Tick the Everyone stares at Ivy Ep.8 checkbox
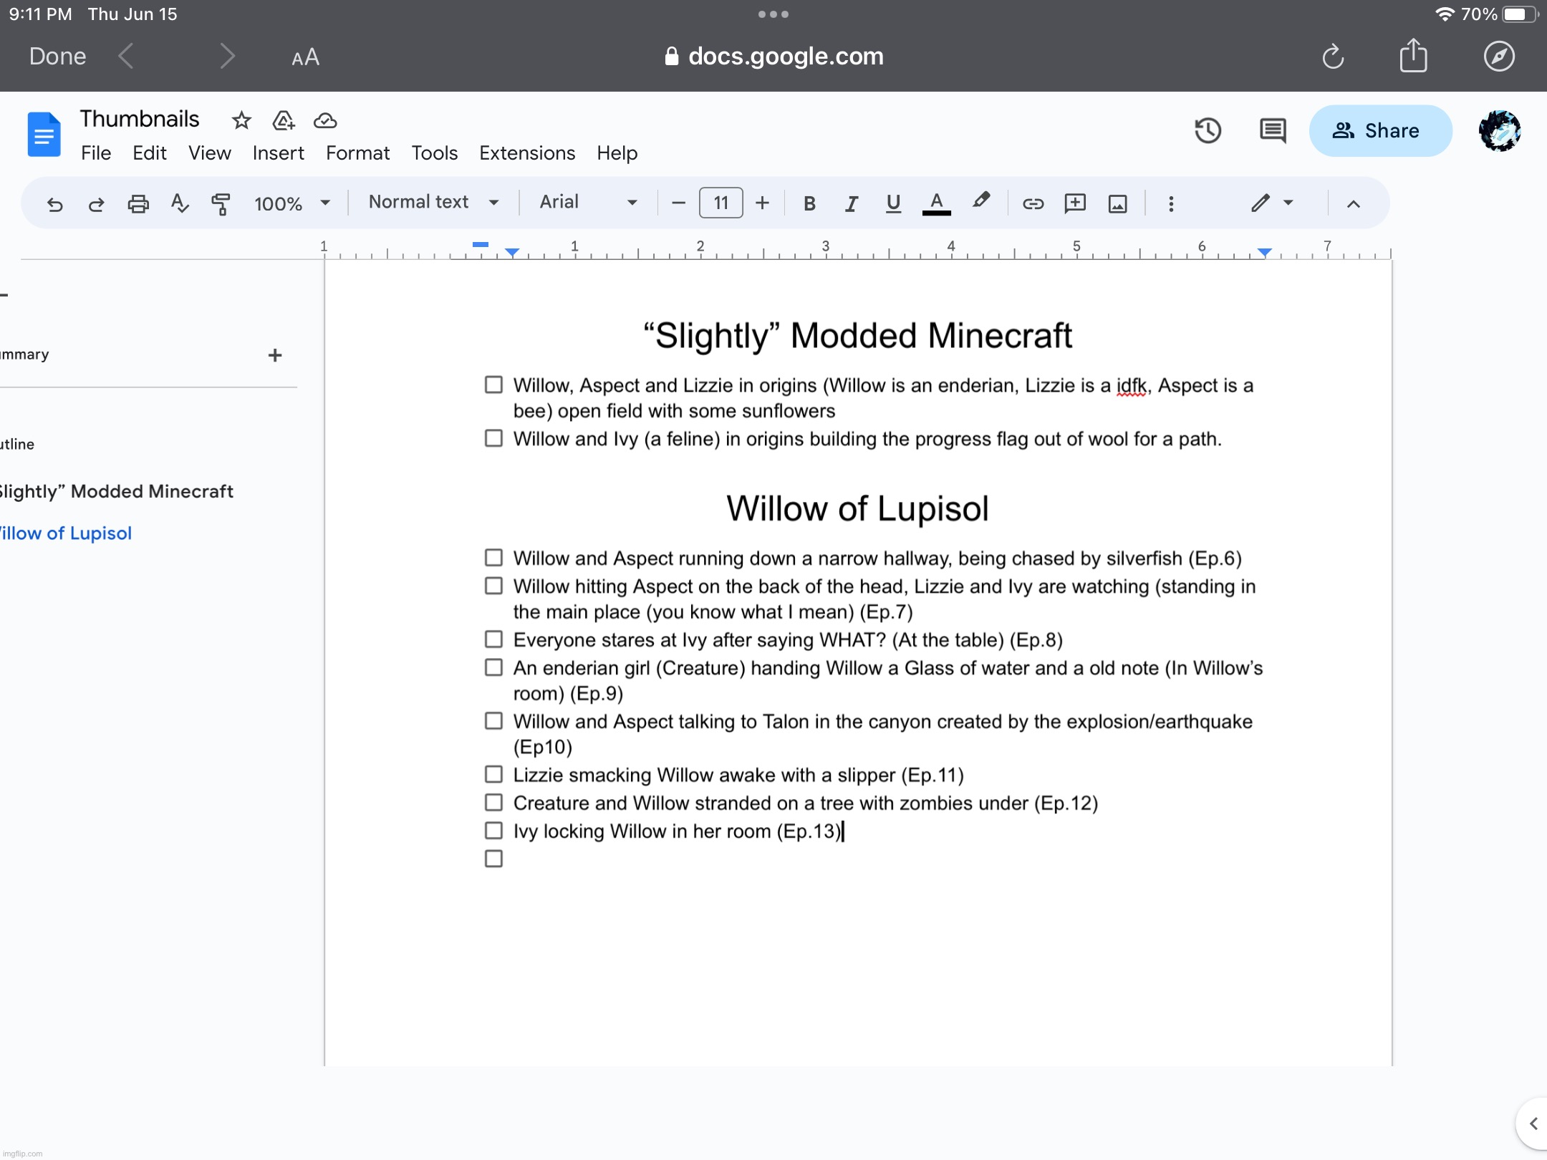 point(493,639)
